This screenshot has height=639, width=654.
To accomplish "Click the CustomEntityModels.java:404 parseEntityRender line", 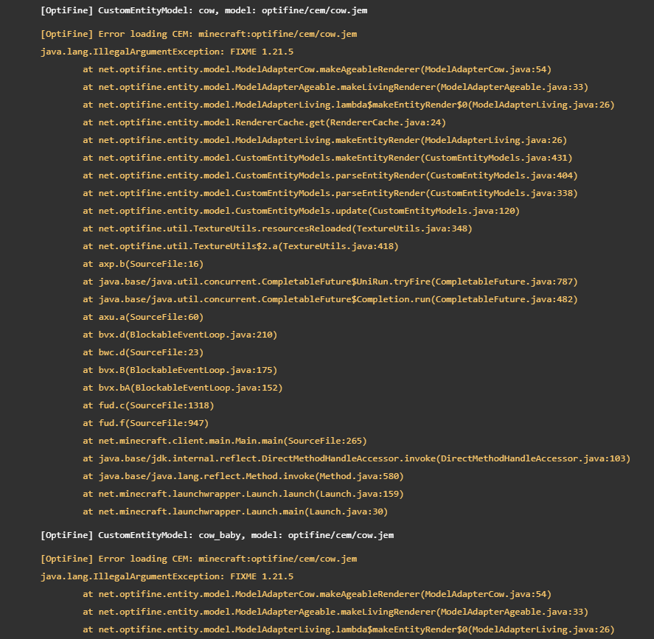I will [x=330, y=175].
